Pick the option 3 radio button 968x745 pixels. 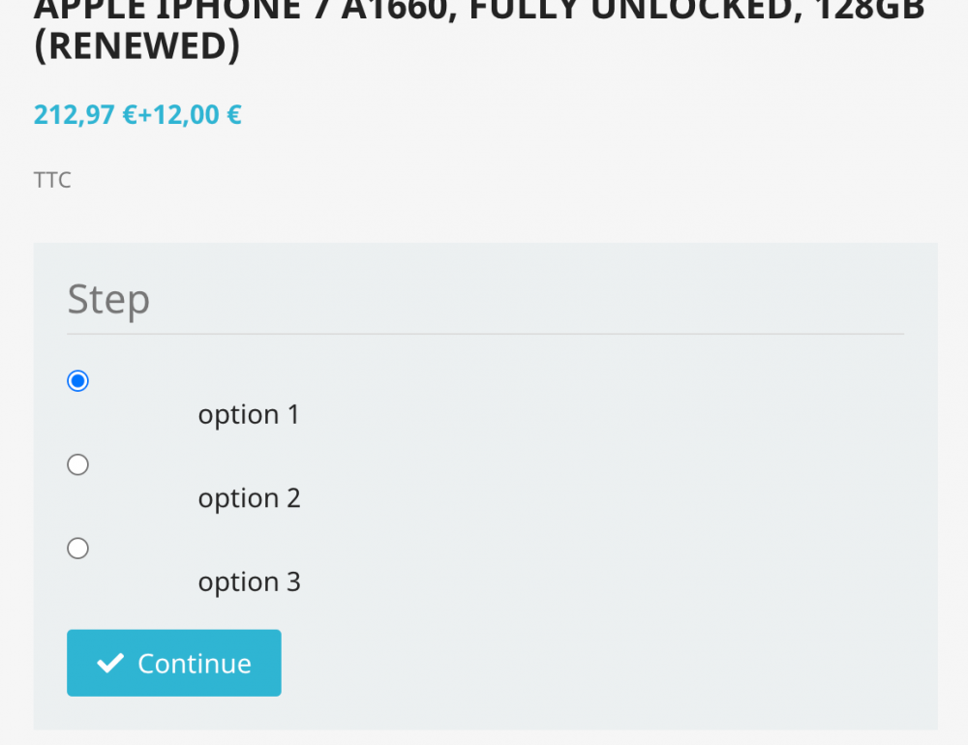click(77, 549)
